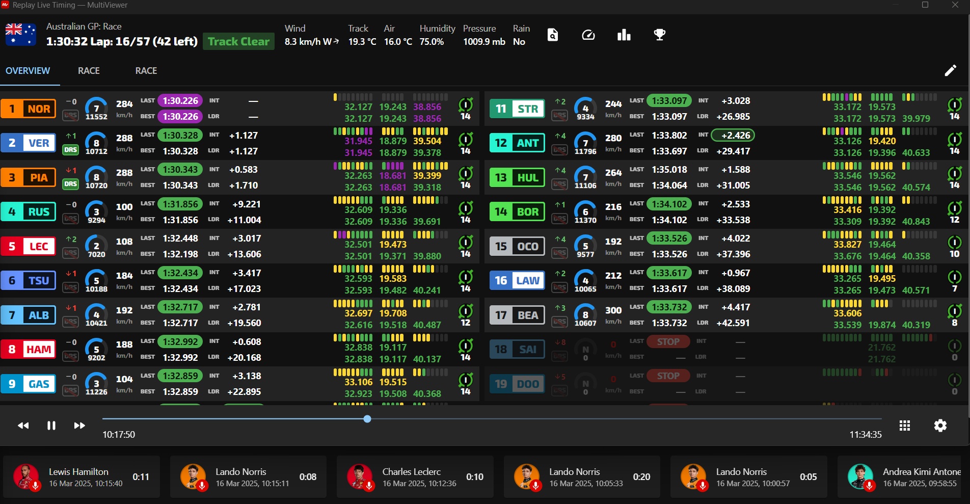Image resolution: width=970 pixels, height=504 pixels.
Task: Select the ANT driver tag
Action: (x=518, y=143)
